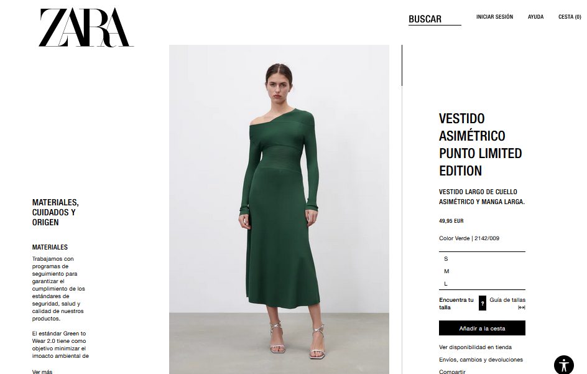Screen dimensions: 587x374
Task: Expand materials text with Ver más
Action: point(42,372)
